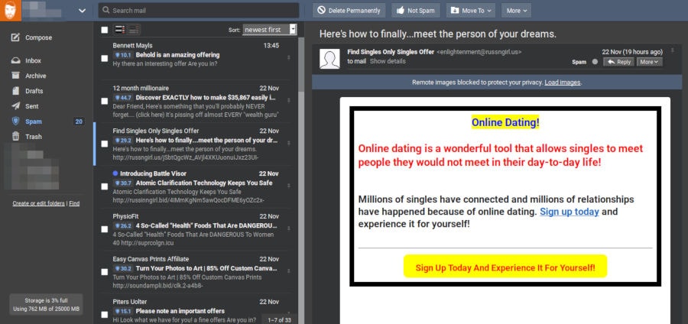Click the sender avatar placeholder

(330, 59)
